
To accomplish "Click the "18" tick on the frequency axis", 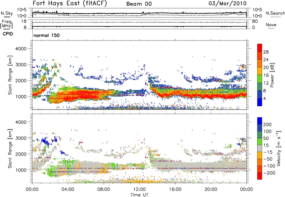I will (x=24, y=21).
